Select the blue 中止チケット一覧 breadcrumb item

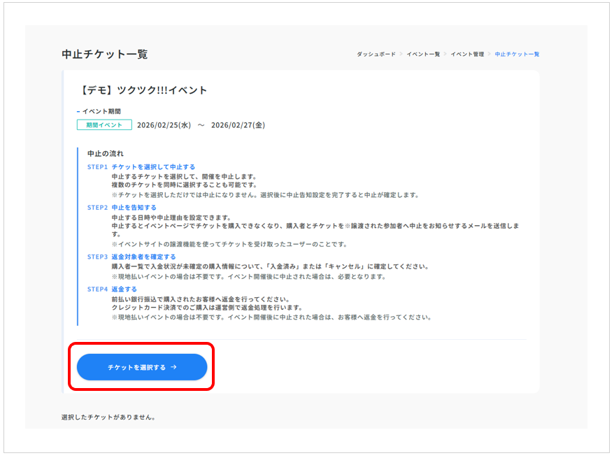pos(517,55)
